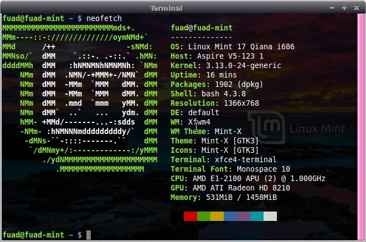Click the yellow color block

click(217, 217)
